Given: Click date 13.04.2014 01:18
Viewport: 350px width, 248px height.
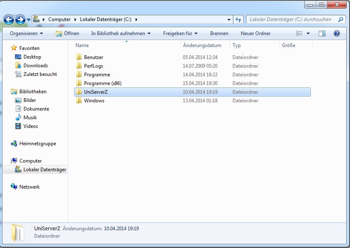Looking at the screenshot, I should [x=200, y=101].
